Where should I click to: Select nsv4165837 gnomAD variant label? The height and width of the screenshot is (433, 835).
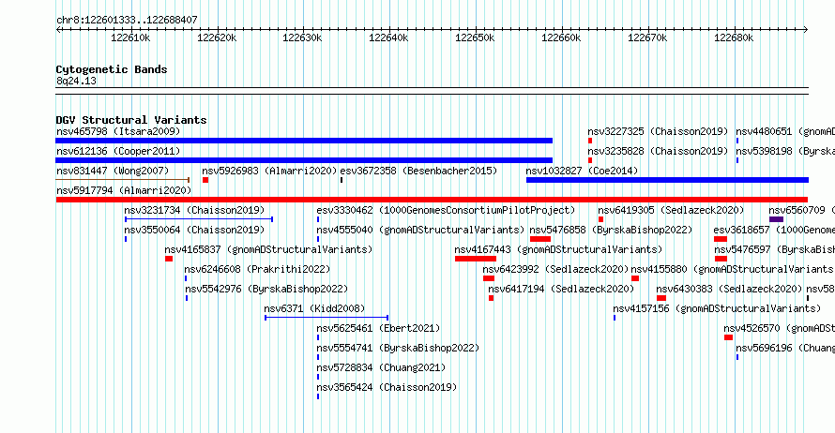tap(268, 249)
